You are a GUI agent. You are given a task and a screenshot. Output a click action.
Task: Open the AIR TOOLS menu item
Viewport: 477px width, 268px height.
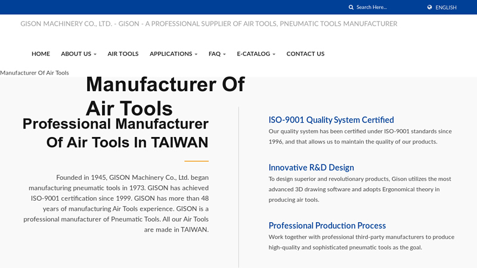click(x=123, y=54)
